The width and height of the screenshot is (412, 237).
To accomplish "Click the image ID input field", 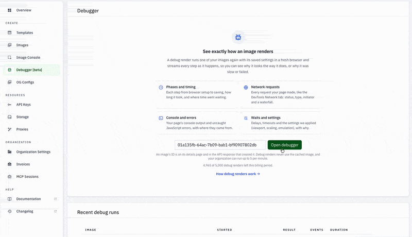I will (220, 145).
